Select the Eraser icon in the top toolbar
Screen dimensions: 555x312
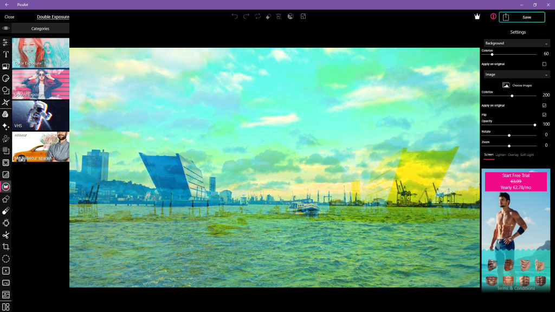pos(268,16)
